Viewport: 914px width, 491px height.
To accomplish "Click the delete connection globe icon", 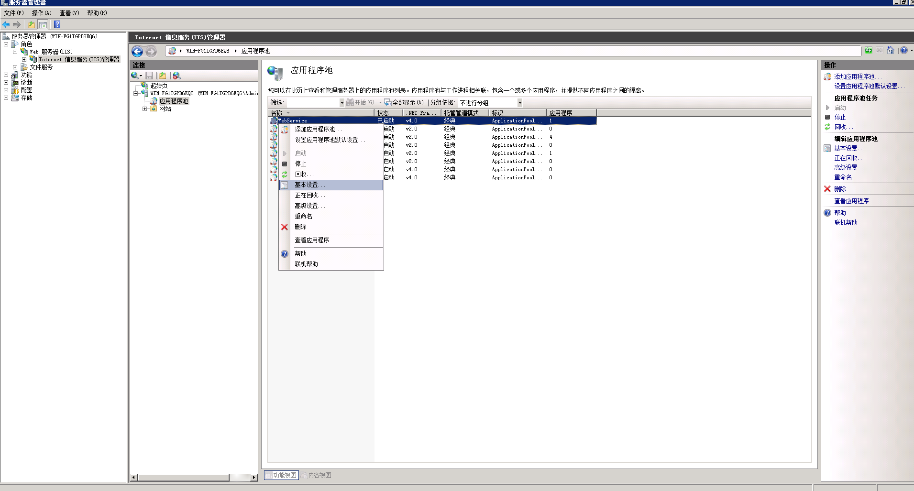I will (176, 76).
